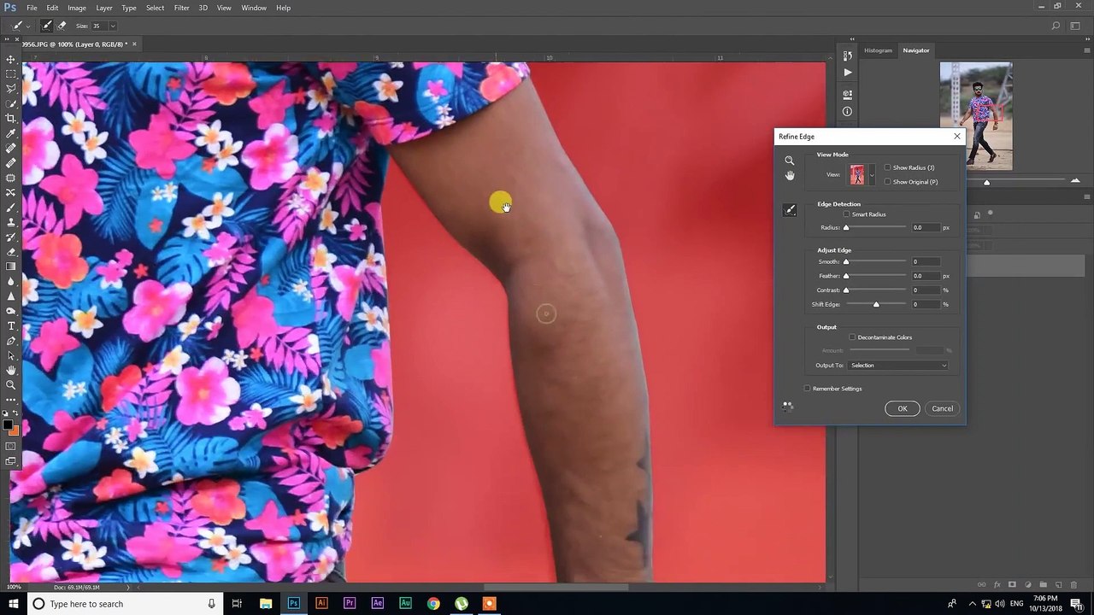Select the Blur tool
Screen dimensions: 1094x615
pyautogui.click(x=11, y=281)
